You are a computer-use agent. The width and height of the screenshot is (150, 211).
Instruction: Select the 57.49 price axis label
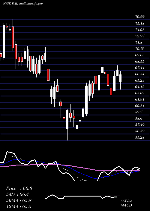(140, 124)
